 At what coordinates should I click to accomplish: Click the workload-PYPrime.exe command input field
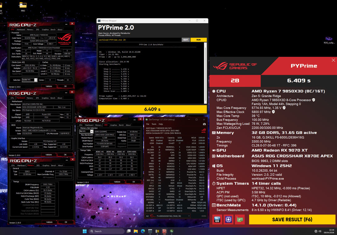tap(139, 40)
